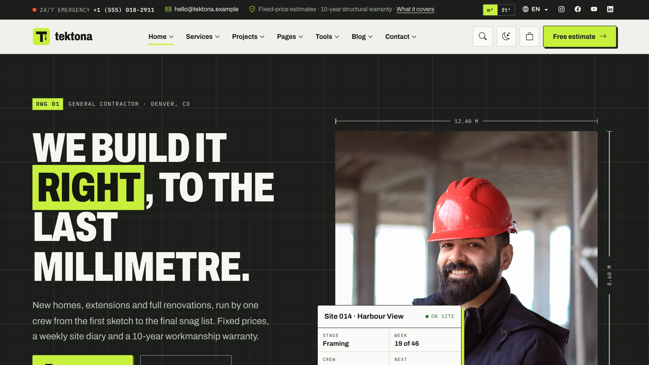
Task: Click the globe language icon
Action: coord(526,9)
